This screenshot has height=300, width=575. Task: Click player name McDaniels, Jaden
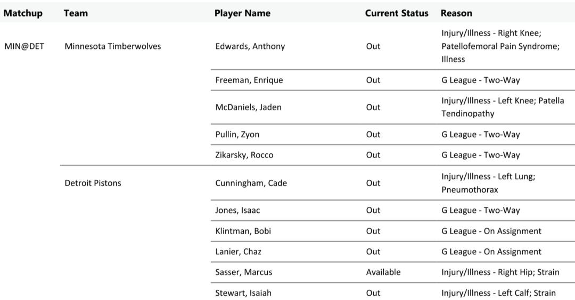point(248,107)
